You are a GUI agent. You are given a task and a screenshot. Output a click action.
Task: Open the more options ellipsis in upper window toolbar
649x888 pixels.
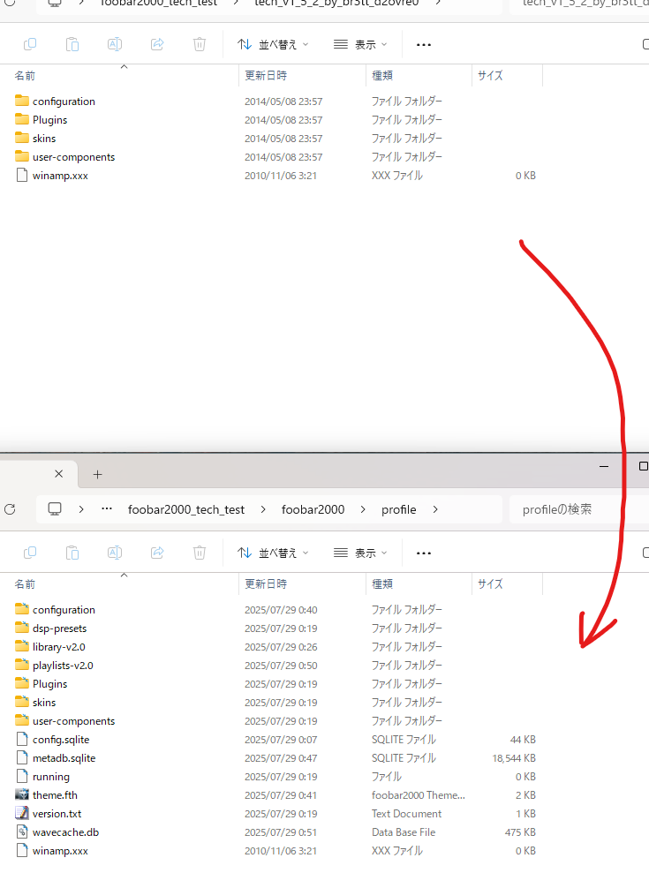[424, 45]
